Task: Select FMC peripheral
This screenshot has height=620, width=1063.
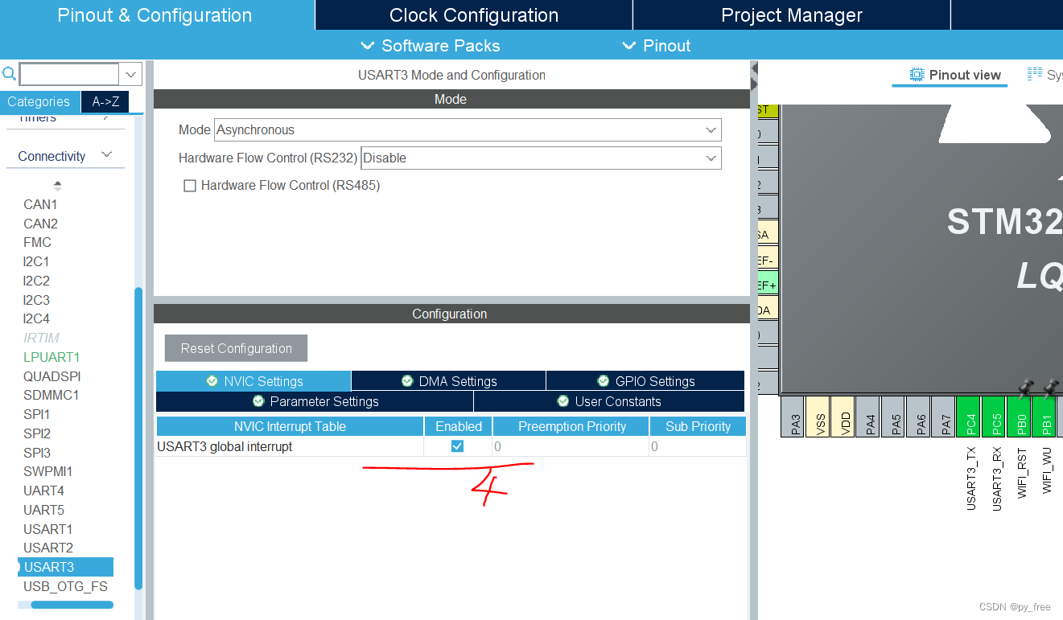Action: click(37, 242)
